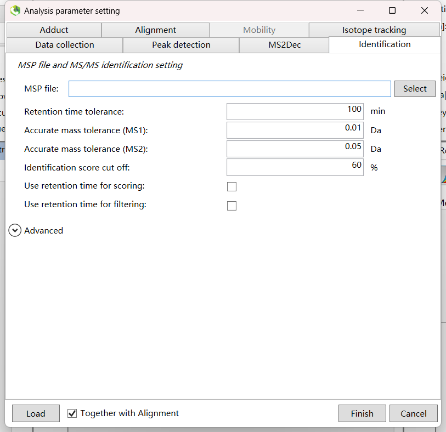Image resolution: width=446 pixels, height=432 pixels.
Task: Click the Cancel button
Action: (413, 413)
